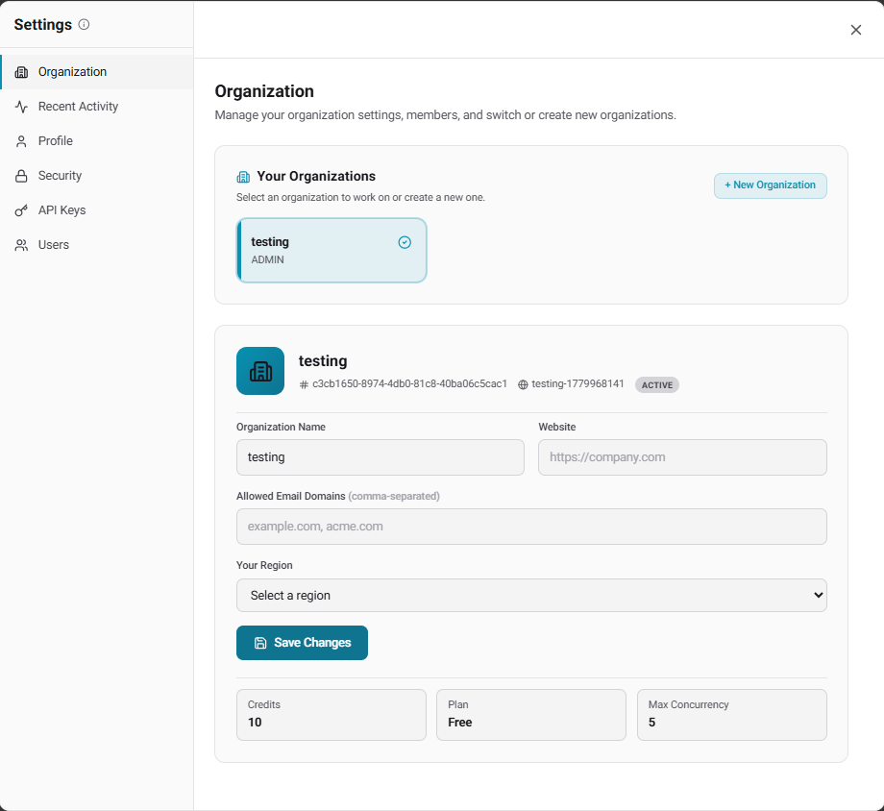Click the Plan Free stat box
Screen dimensions: 884x811
tap(531, 715)
